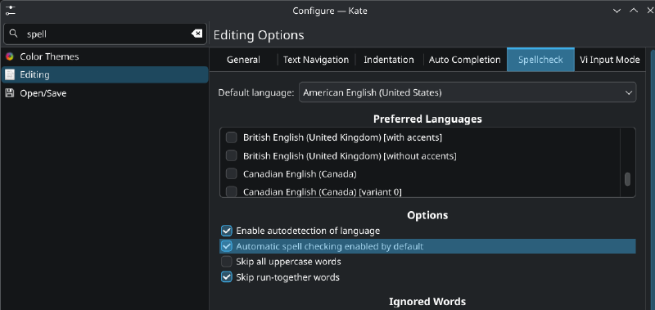Click the window's minimize chevron in the title bar
Viewport: 655px width, 310px height.
click(x=617, y=11)
